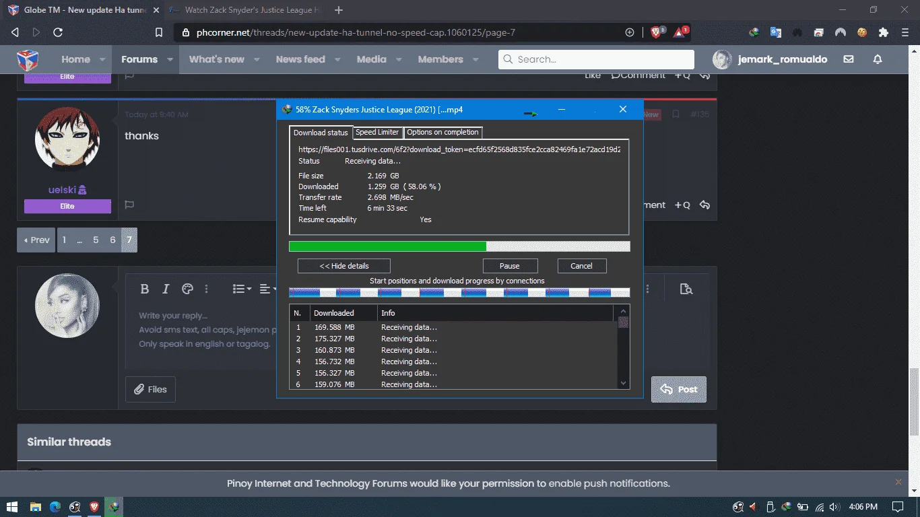The image size is (920, 517).
Task: Expand the Media menu dropdown arrow
Action: (399, 59)
